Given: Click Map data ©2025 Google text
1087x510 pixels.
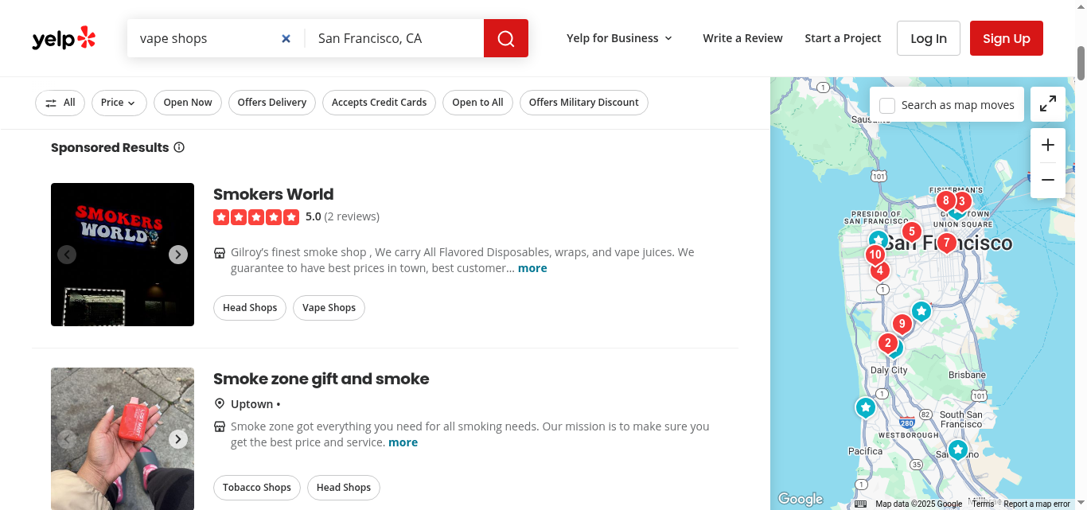Looking at the screenshot, I should [x=919, y=504].
